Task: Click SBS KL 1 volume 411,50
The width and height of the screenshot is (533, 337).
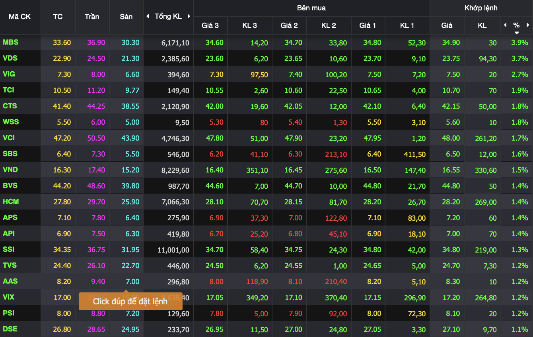Action: [x=414, y=155]
